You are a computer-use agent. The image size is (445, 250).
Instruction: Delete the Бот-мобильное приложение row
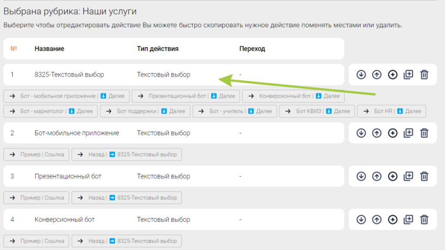[424, 133]
